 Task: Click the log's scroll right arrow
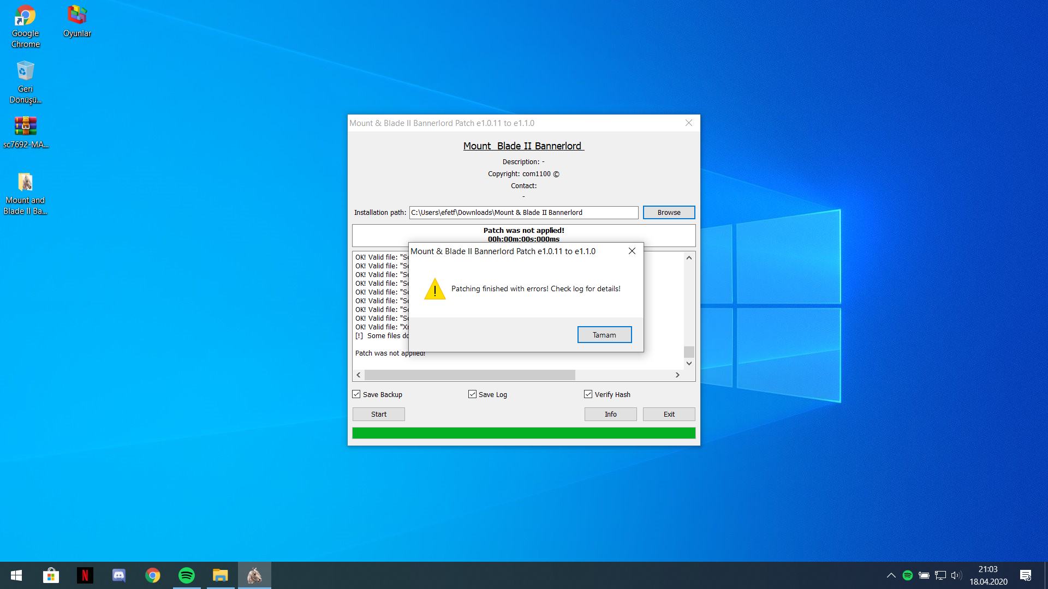pos(677,375)
